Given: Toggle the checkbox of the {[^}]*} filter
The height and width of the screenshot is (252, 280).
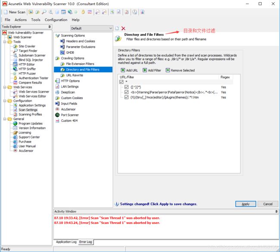Looking at the screenshot, I should point(126,87).
